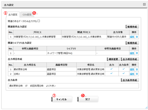Select cell ネットワーク管理.検証FAQ
Image resolution: width=148 pixels, height=110 pixels.
tap(71, 53)
